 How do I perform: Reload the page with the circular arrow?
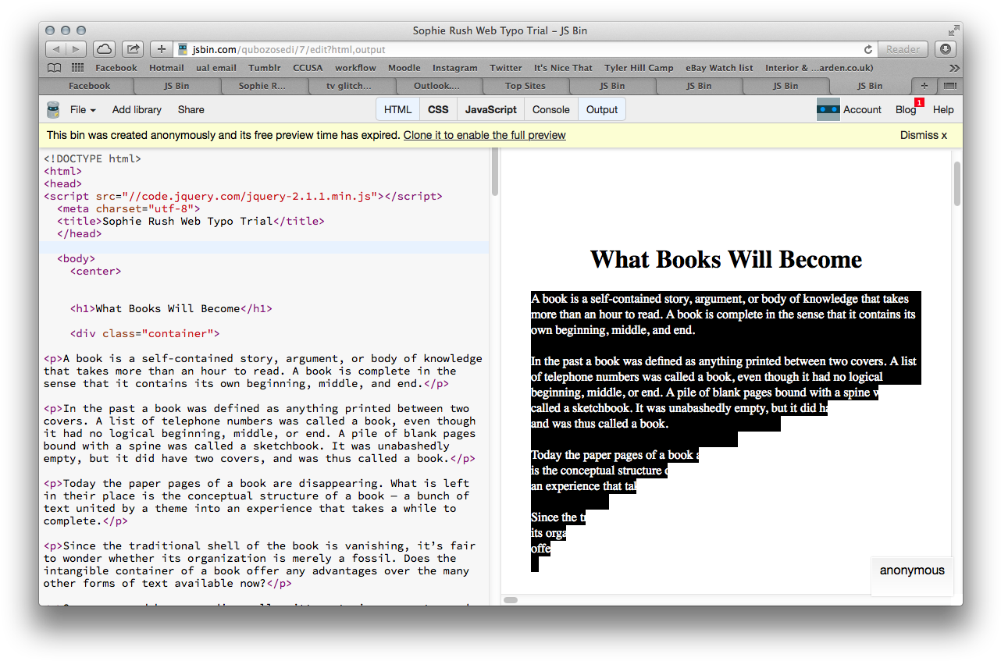[867, 49]
